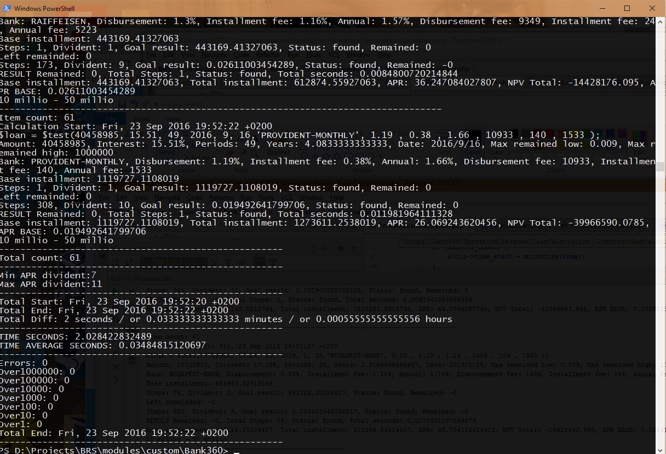Click the 'Total seconds: 0.0084800720214844' value
The height and width of the screenshot is (454, 666).
click(x=368, y=74)
